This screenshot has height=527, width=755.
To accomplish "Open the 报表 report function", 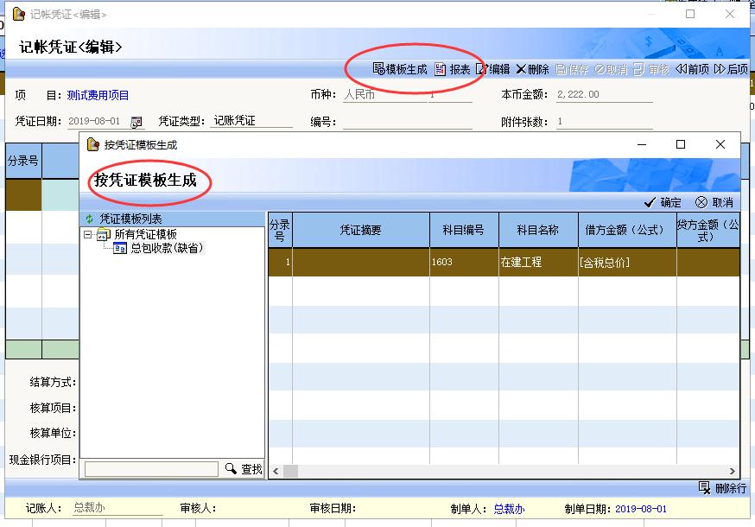I will pyautogui.click(x=452, y=69).
